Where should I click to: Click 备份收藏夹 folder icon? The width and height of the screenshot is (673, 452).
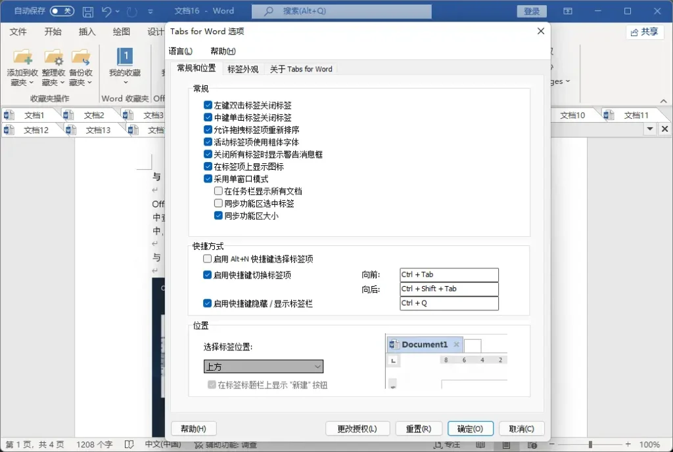pyautogui.click(x=81, y=57)
